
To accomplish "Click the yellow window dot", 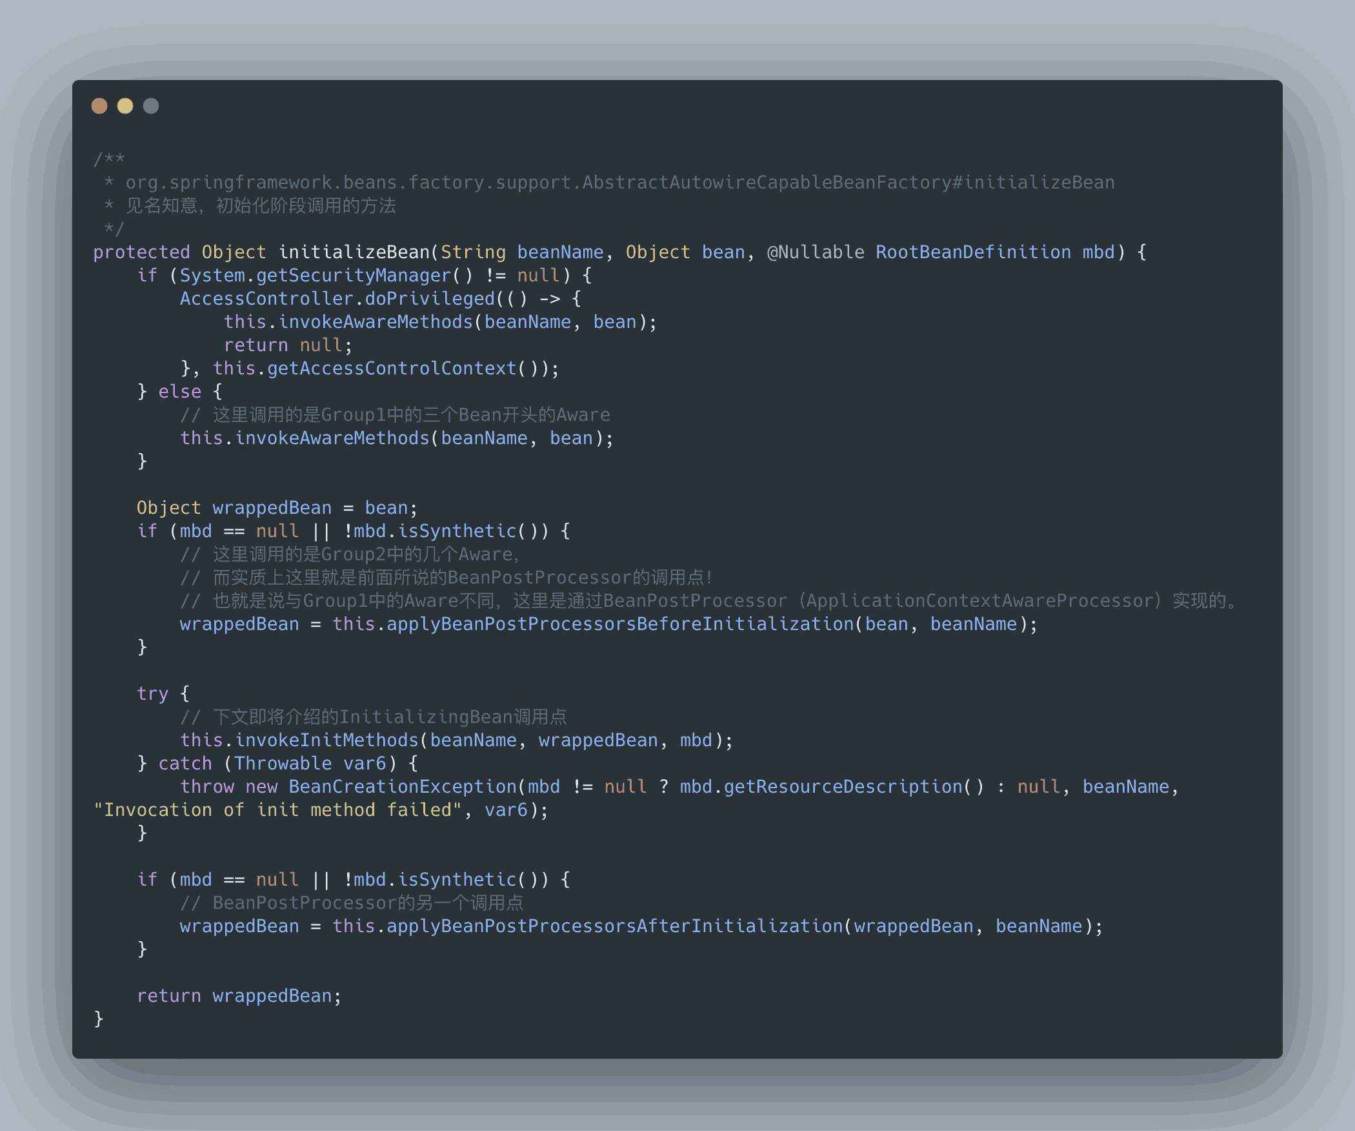I will click(x=125, y=106).
